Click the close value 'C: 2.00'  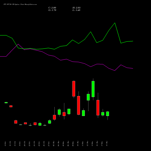point(52,8)
